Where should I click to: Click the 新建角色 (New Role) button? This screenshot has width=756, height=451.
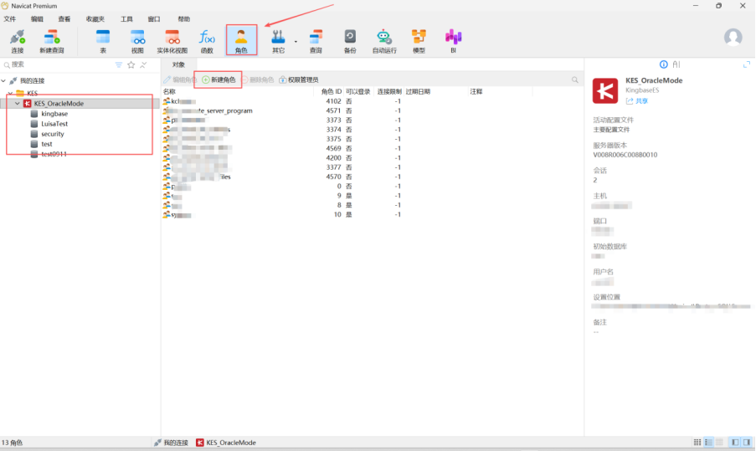[x=219, y=79]
